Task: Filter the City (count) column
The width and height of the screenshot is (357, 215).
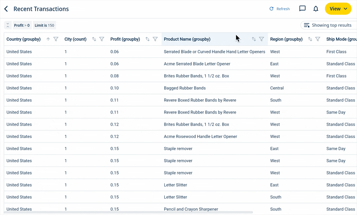Action: (x=102, y=39)
